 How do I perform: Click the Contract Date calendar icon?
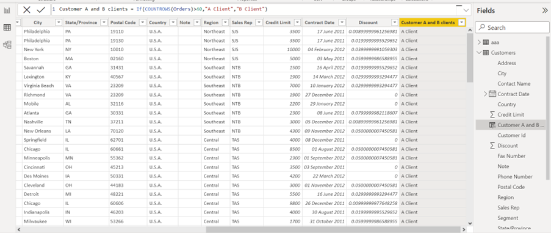point(492,94)
